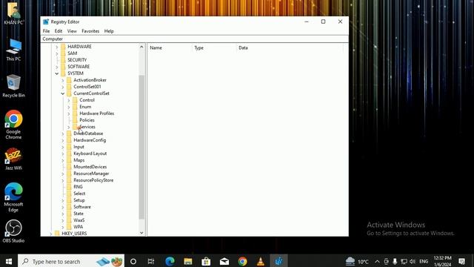
Task: Open Cortana circle icon in taskbar
Action: 133,261
